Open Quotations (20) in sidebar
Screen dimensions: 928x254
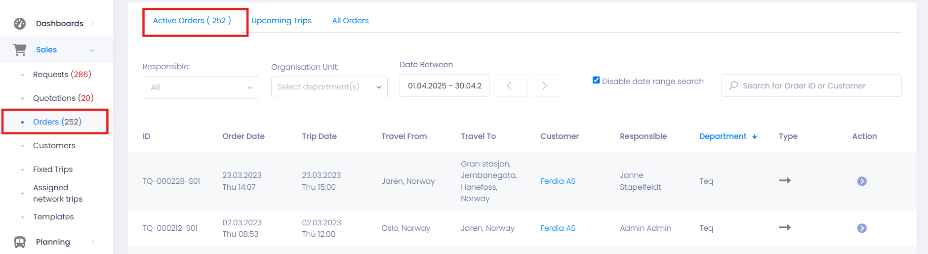(x=63, y=98)
